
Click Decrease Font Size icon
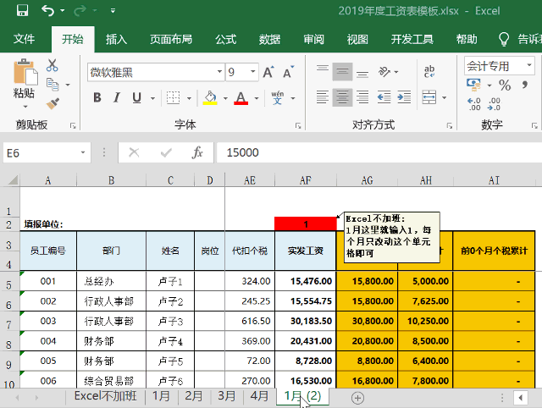coord(288,72)
